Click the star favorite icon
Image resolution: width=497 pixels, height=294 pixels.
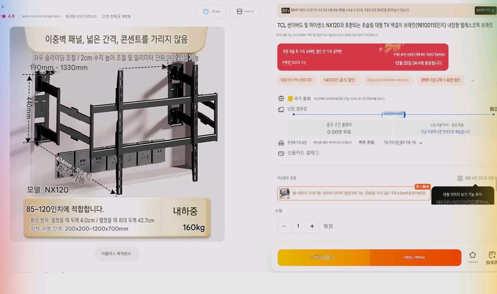pyautogui.click(x=473, y=255)
